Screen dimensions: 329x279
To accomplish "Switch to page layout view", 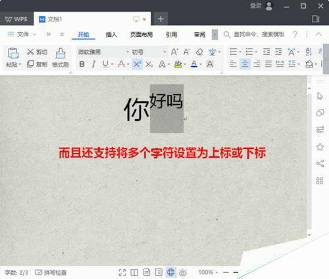I will pos(147,272).
